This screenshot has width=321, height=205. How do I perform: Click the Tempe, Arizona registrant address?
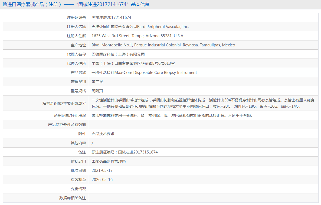[x=137, y=36]
